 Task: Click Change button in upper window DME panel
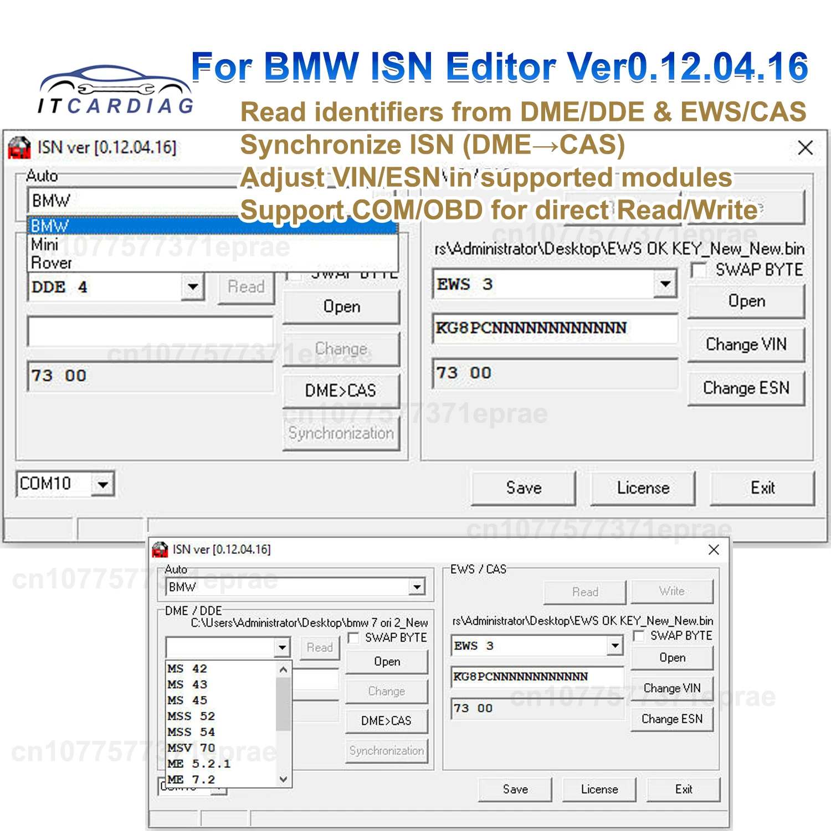[341, 349]
